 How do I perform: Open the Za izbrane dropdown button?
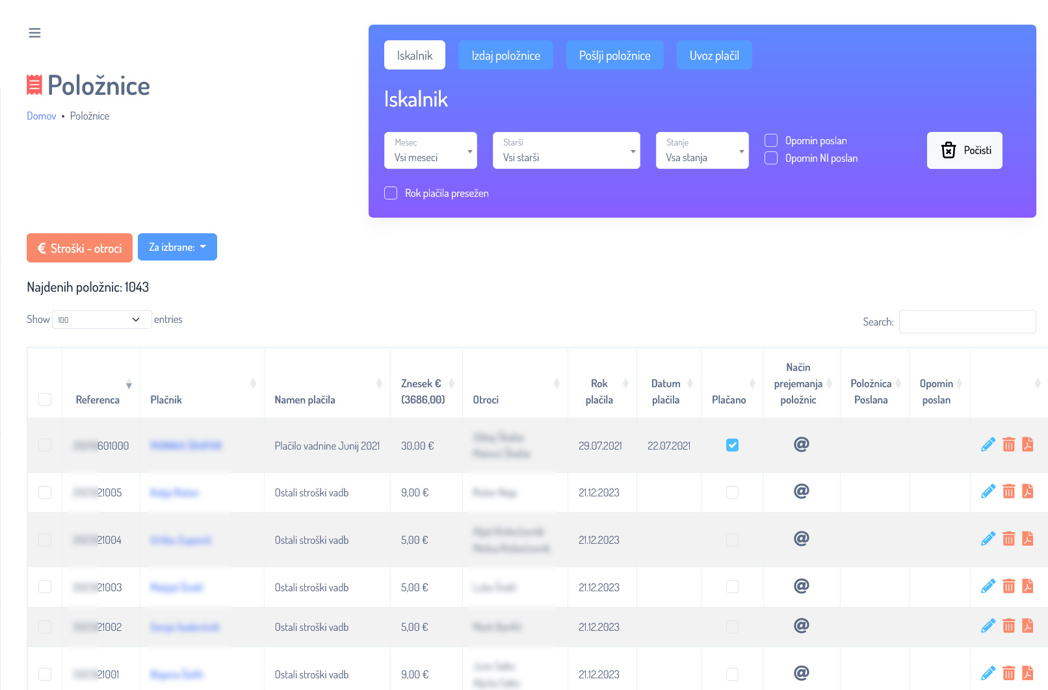(x=177, y=247)
